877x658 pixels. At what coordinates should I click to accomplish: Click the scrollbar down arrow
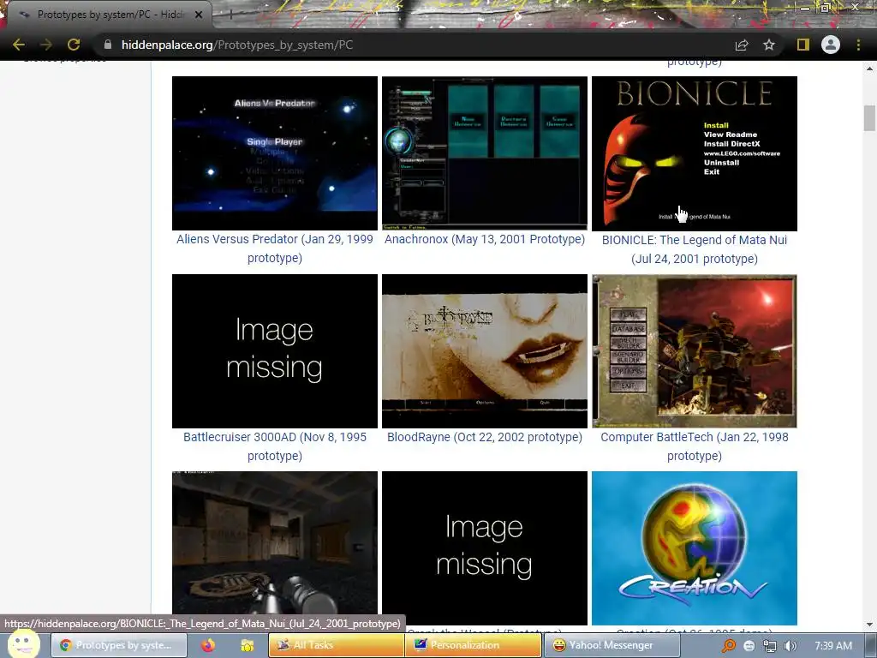pyautogui.click(x=869, y=625)
